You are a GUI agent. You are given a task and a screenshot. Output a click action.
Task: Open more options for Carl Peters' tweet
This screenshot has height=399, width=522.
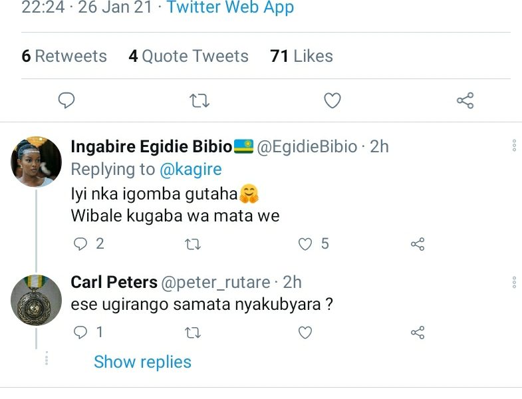(514, 282)
